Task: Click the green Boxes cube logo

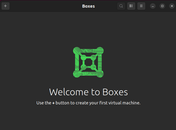Action: [88, 62]
